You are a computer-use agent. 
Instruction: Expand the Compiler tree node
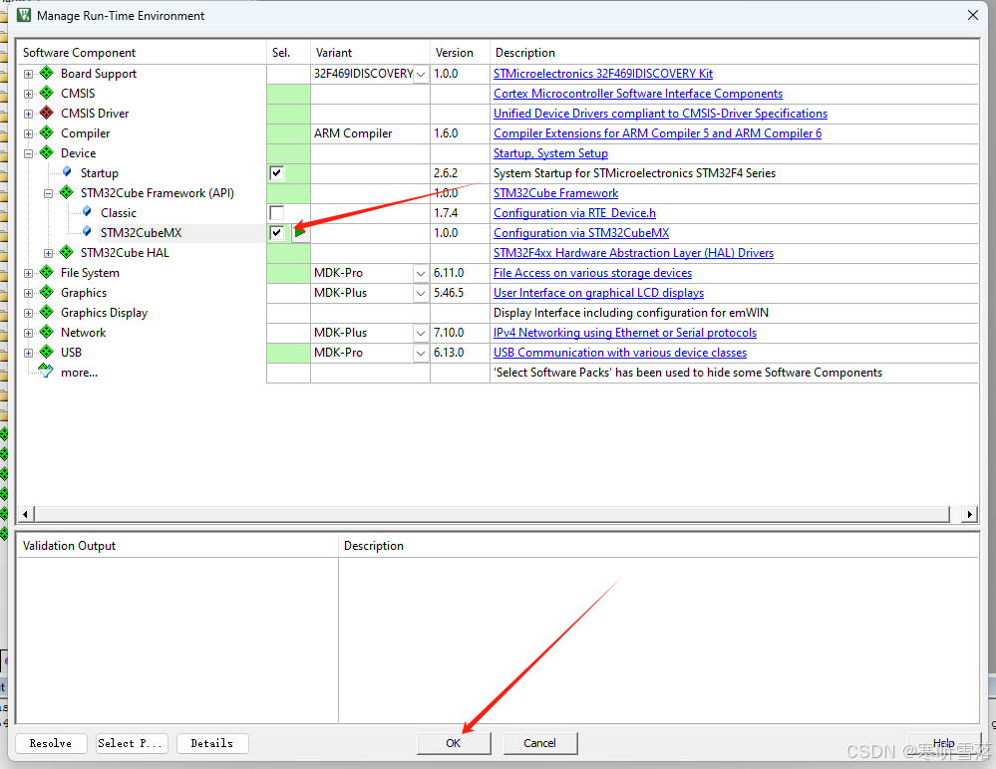click(x=28, y=133)
